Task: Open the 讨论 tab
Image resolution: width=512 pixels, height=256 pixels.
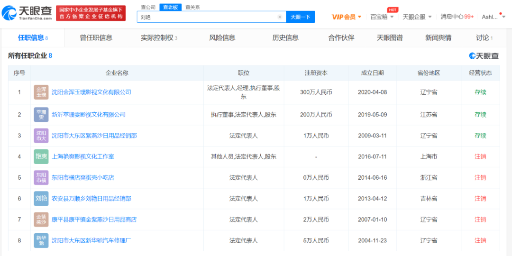Action: tap(484, 38)
